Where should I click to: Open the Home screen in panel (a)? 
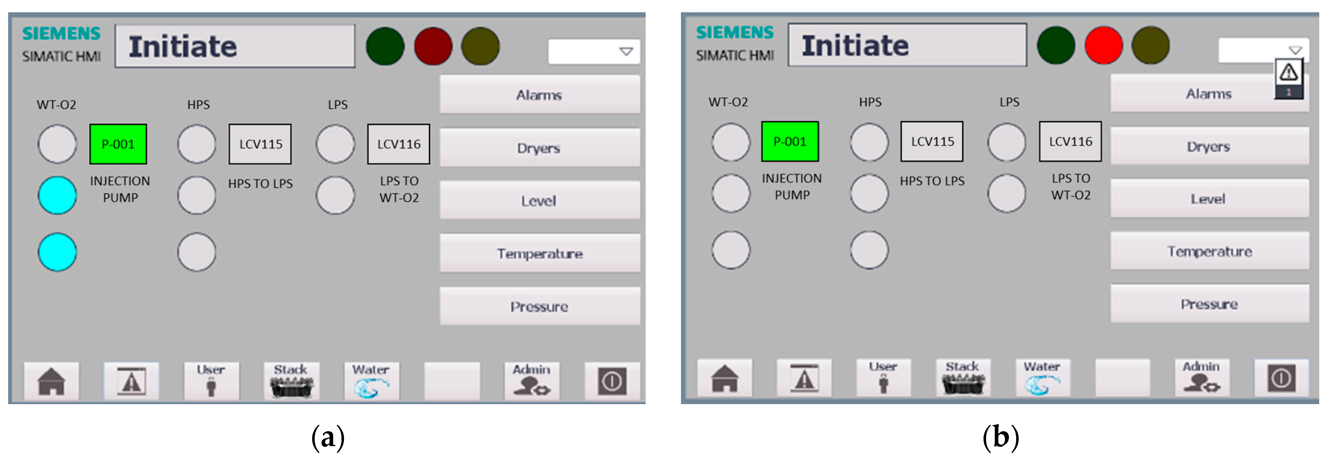[52, 381]
